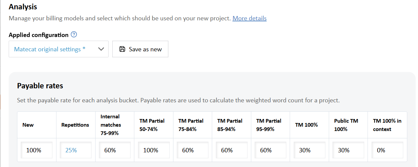
Task: Expand the Matecat original settings dropdown arrow
Action: pyautogui.click(x=101, y=49)
